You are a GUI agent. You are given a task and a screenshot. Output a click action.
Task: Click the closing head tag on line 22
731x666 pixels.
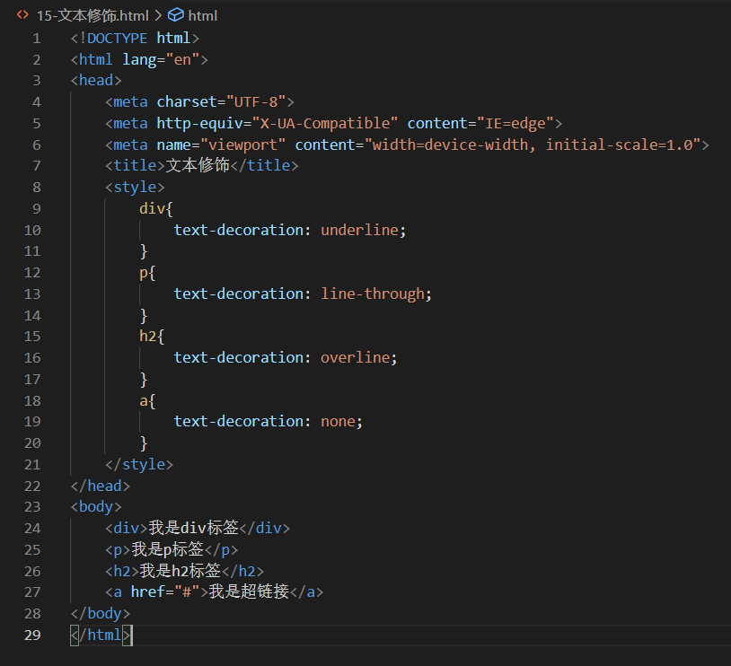pos(101,486)
